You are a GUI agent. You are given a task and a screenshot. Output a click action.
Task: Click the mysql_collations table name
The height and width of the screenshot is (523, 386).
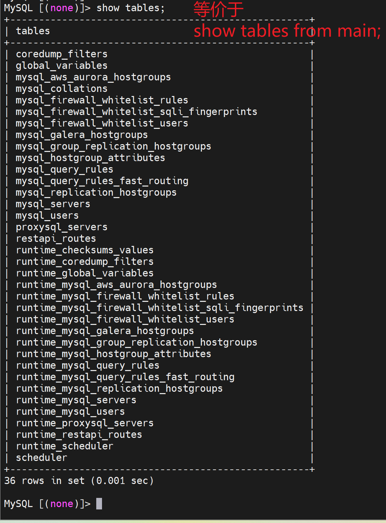pos(61,89)
